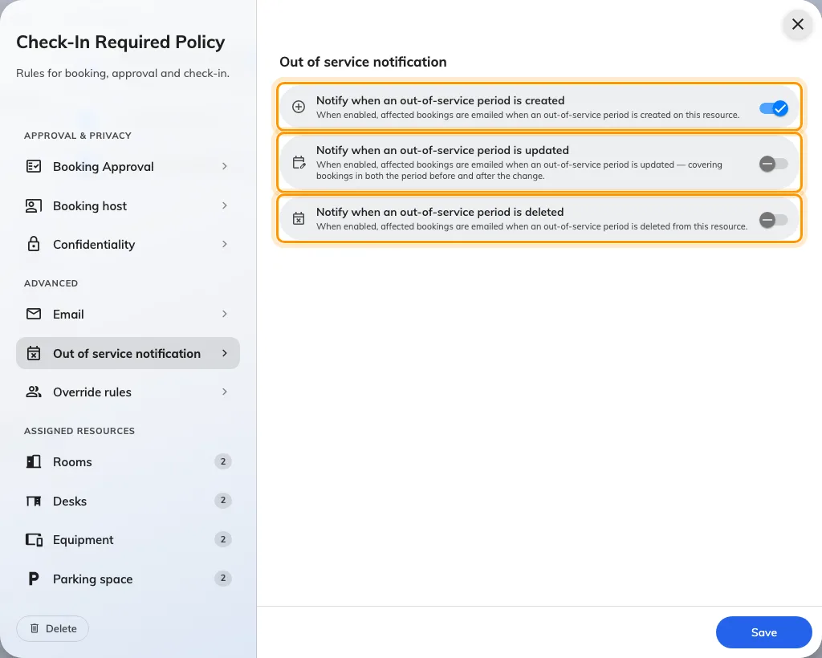Expand Booking Approval chevron
Image resolution: width=822 pixels, height=658 pixels.
point(225,166)
